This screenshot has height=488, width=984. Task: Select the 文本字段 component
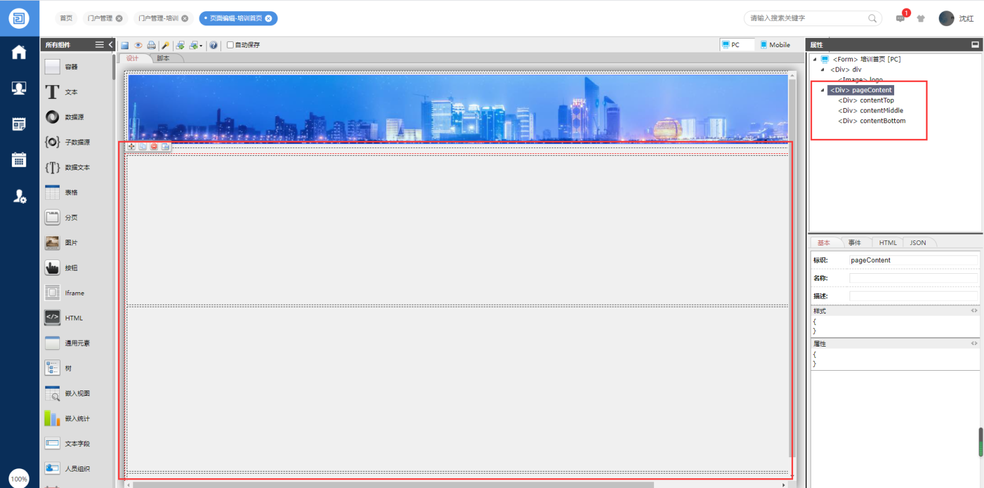pyautogui.click(x=77, y=443)
